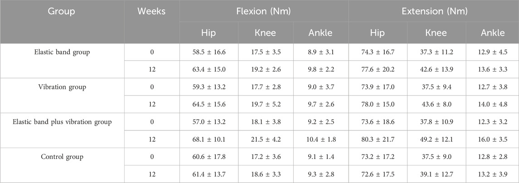Select the Control group row label
Screen dimensions: 519x183
tap(62, 157)
